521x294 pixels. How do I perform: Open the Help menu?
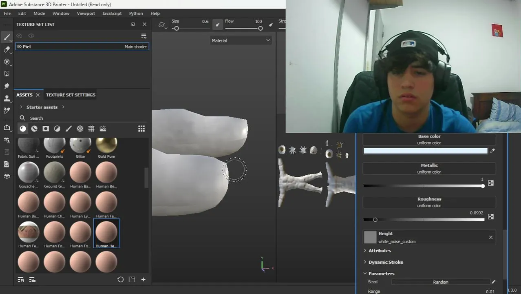155,13
